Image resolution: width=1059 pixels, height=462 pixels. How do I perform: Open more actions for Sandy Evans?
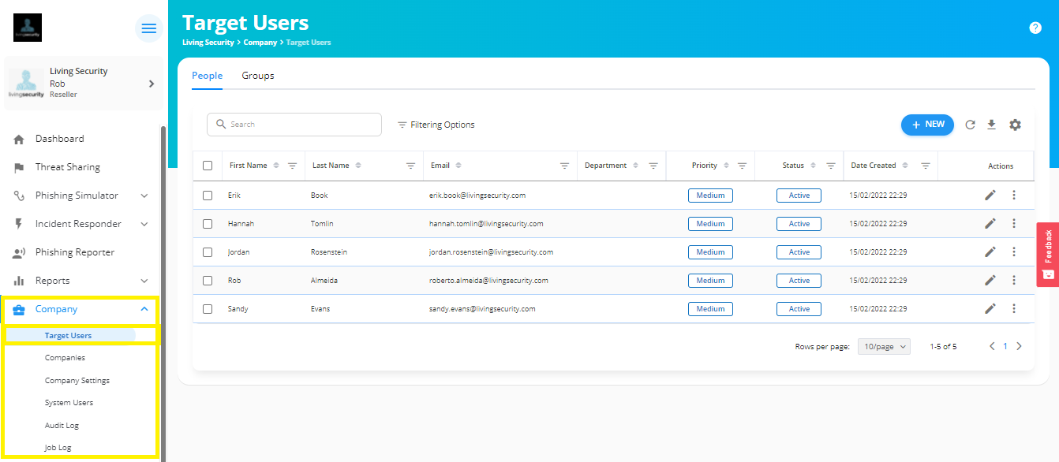1014,309
